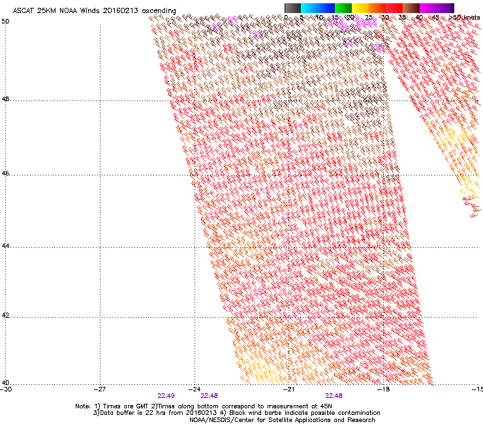
Task: Click the '22:48' time label between -21 and -18
Action: pos(334,396)
